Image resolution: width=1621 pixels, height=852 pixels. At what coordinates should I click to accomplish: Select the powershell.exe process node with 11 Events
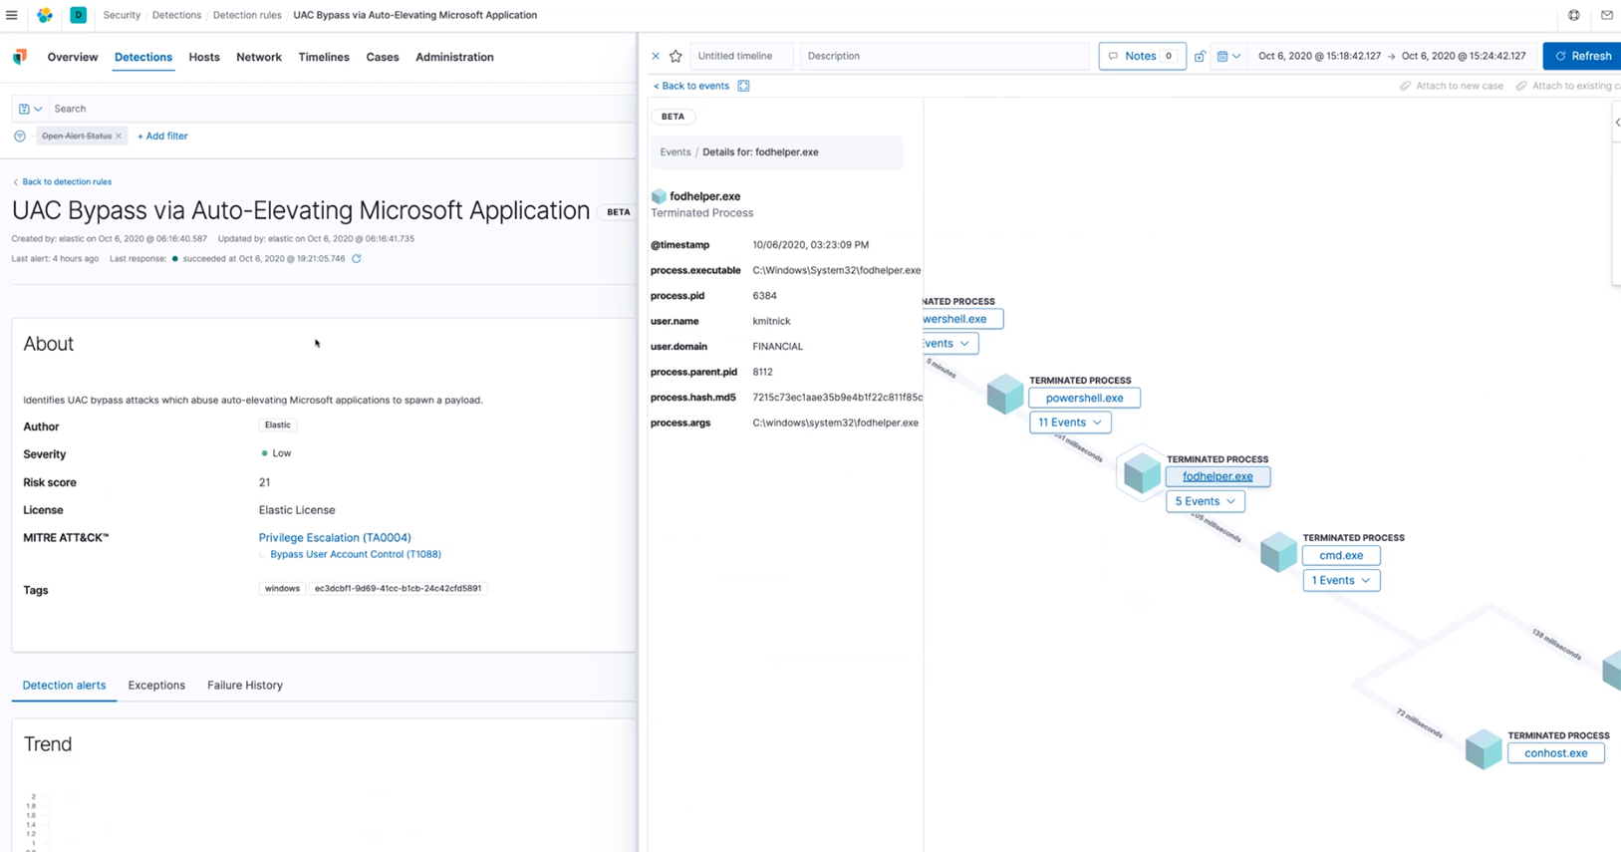(x=1084, y=398)
